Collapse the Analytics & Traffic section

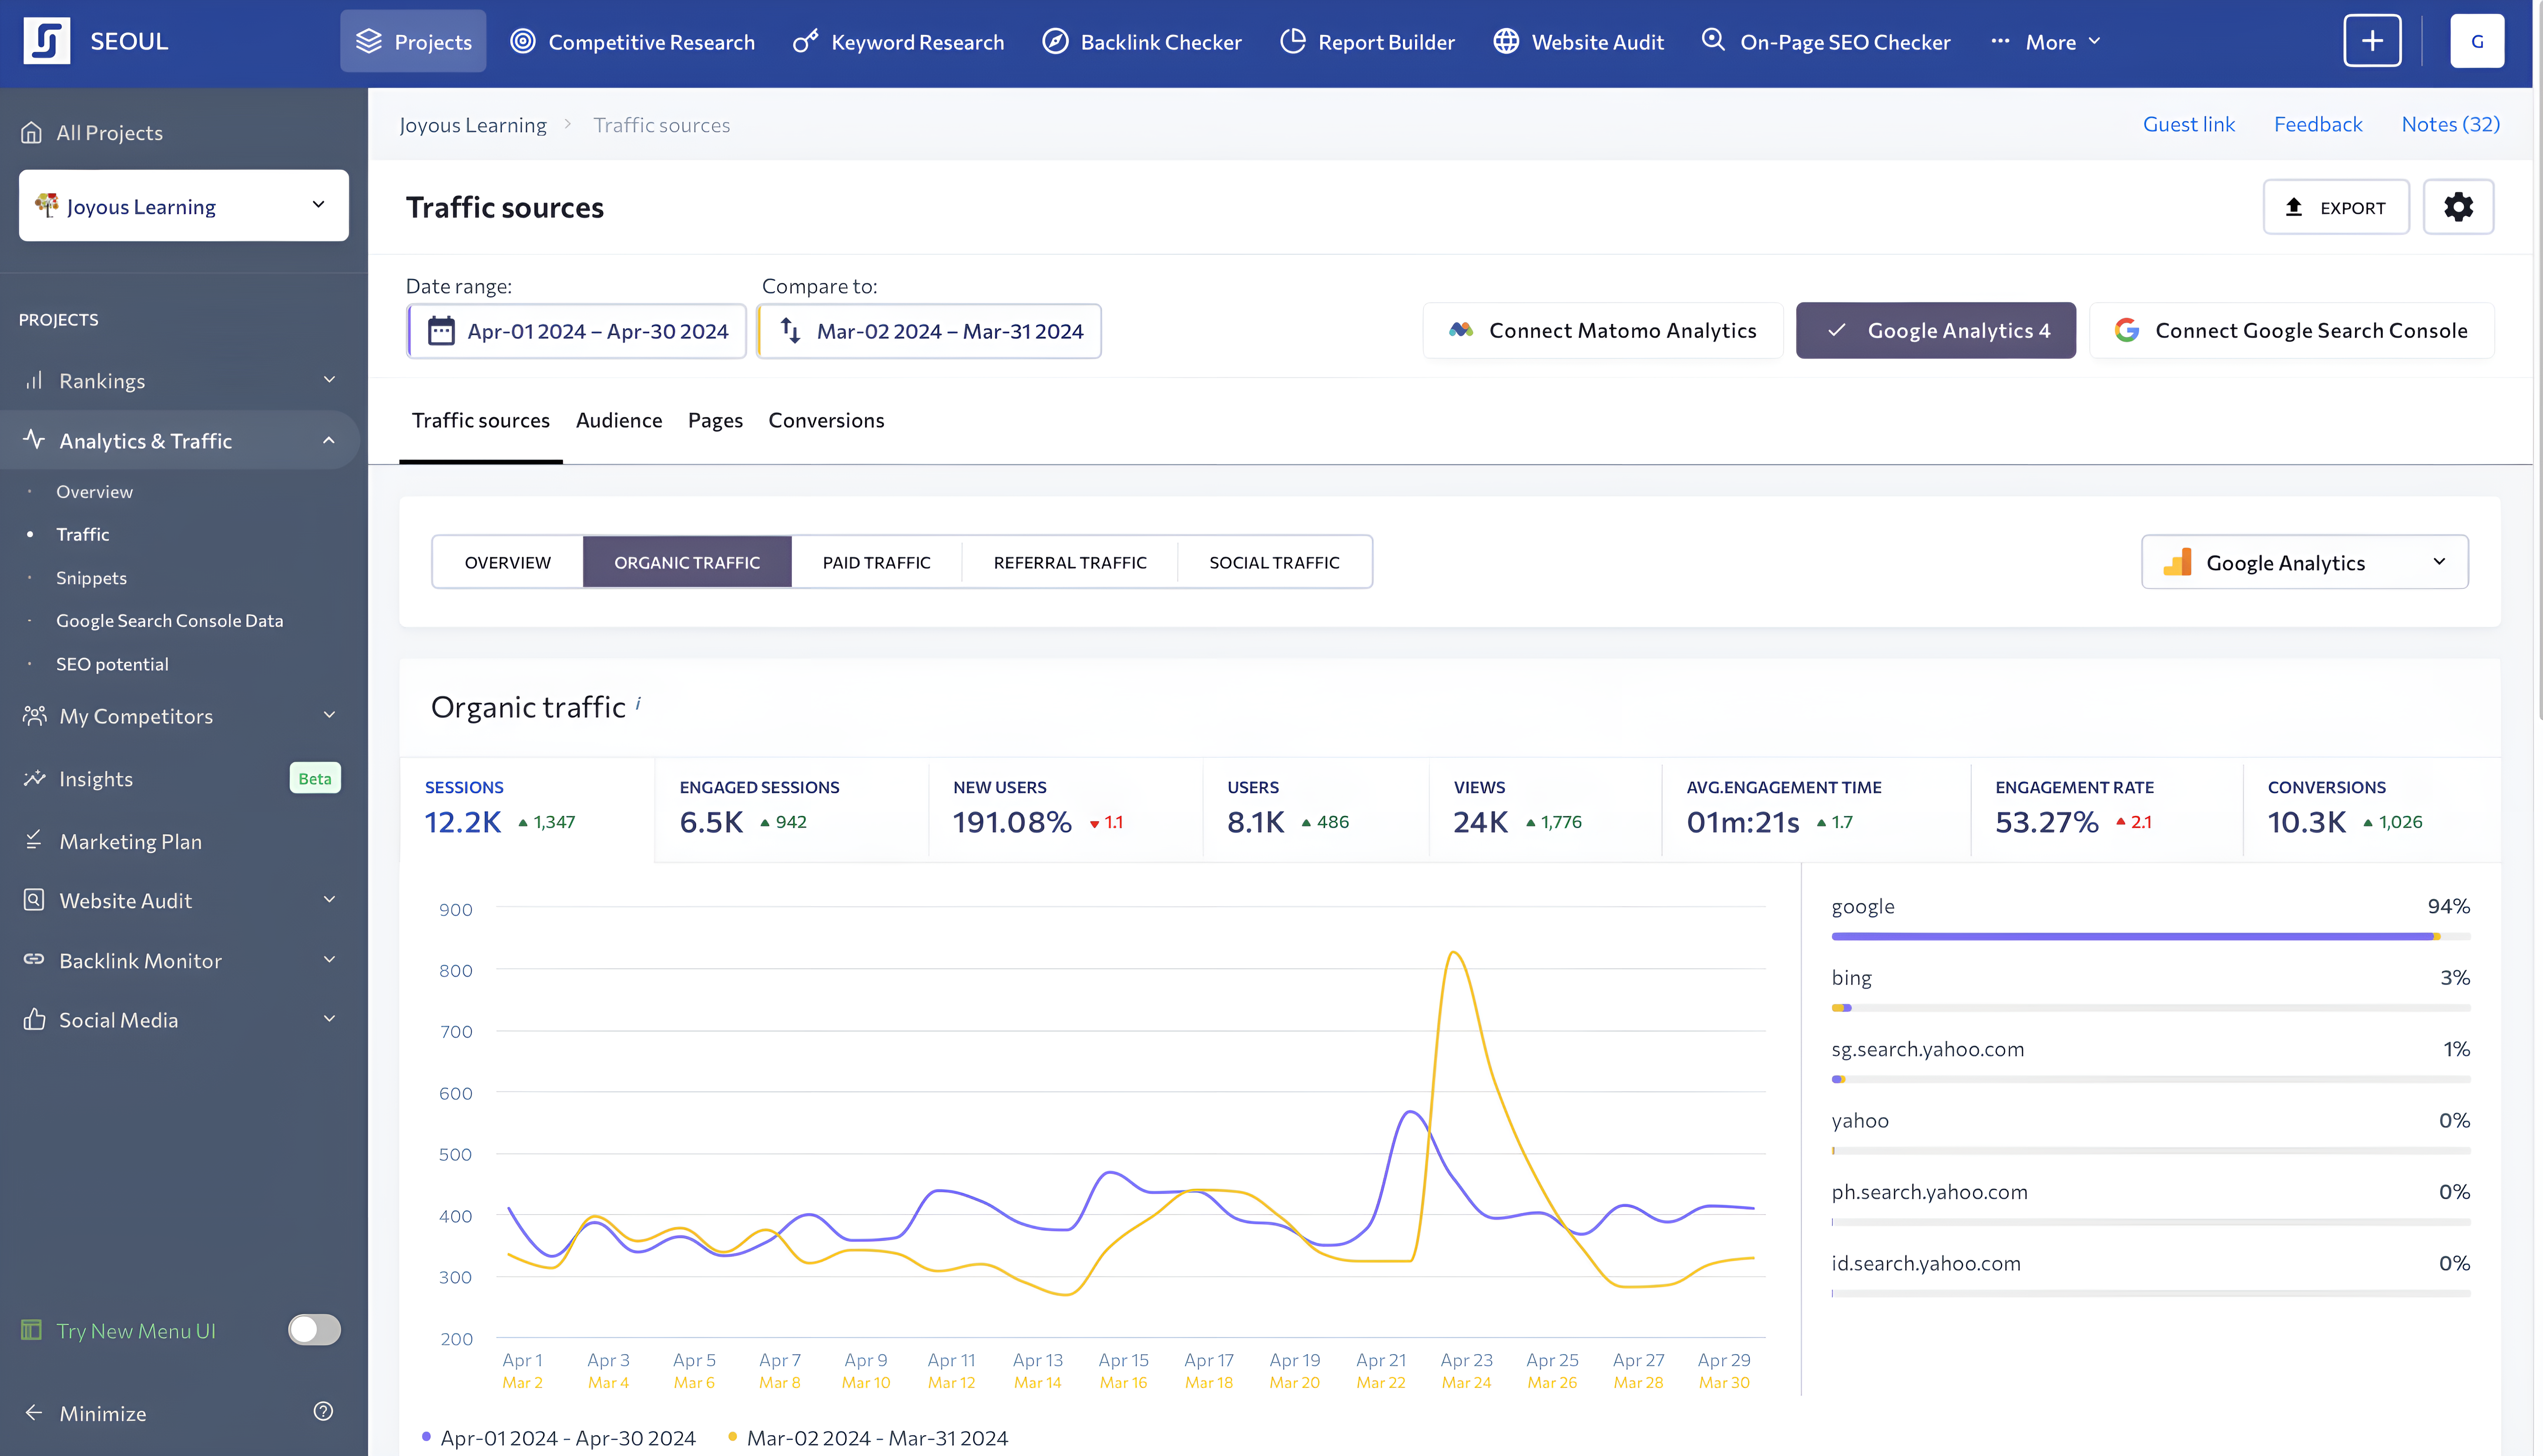(x=329, y=440)
